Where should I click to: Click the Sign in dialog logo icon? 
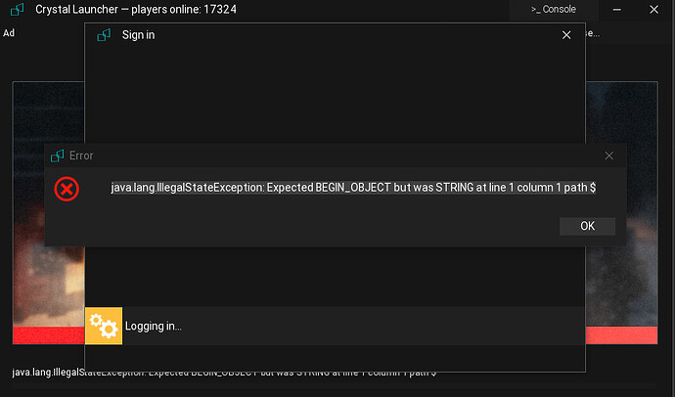click(x=104, y=35)
